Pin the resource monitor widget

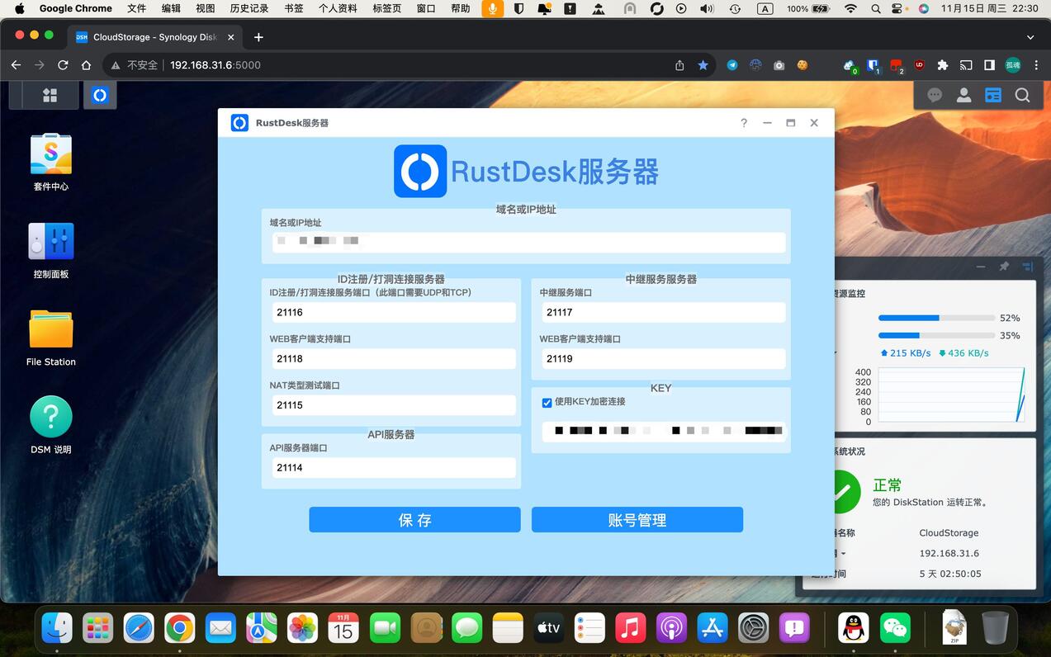click(1004, 267)
